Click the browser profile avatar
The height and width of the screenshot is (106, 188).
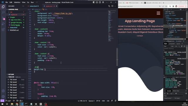click(x=176, y=6)
